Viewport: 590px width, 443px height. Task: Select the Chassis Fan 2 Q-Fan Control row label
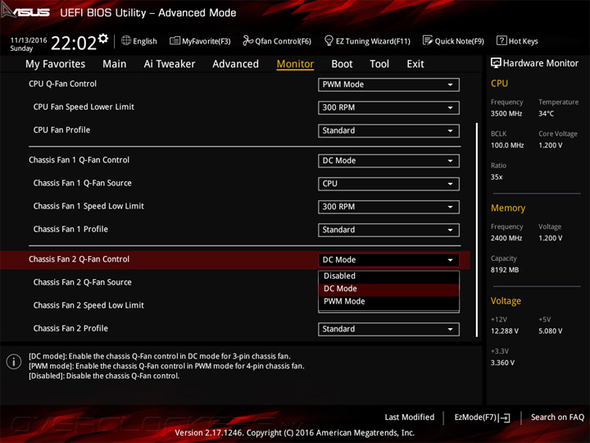[x=79, y=259]
